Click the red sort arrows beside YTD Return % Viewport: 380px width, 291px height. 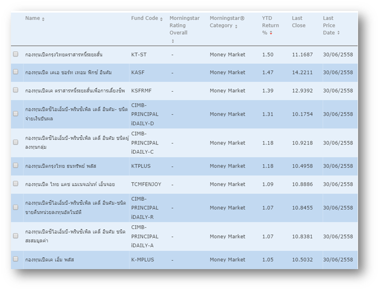click(271, 33)
